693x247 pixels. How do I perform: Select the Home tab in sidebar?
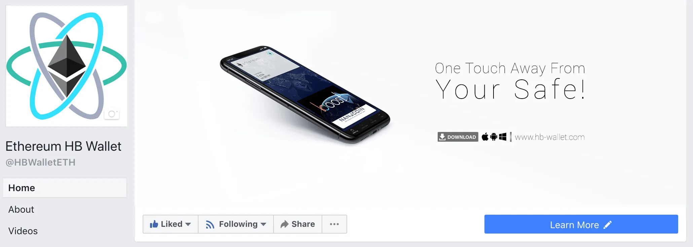pyautogui.click(x=65, y=188)
